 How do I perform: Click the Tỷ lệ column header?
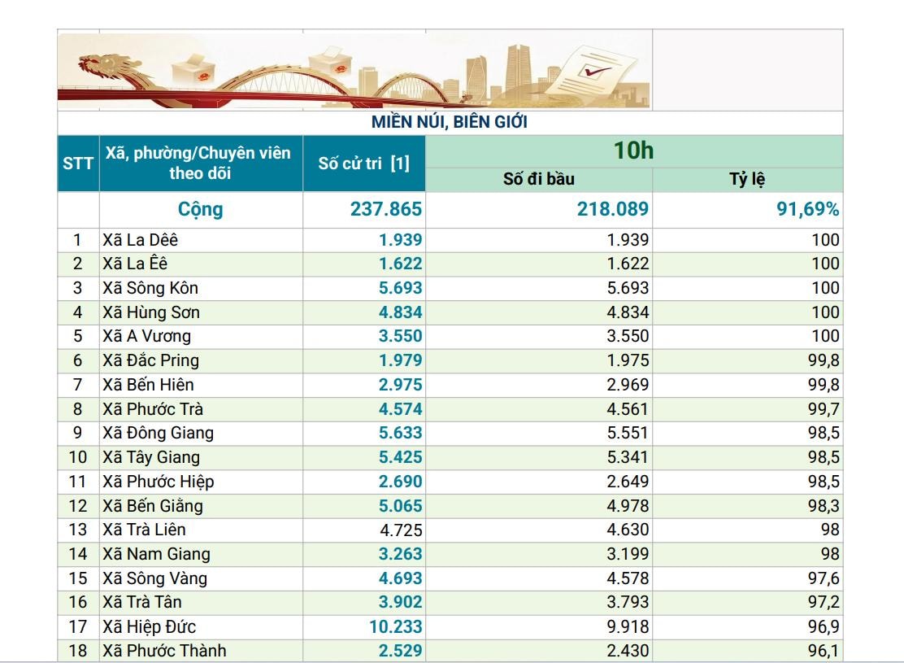click(x=746, y=180)
